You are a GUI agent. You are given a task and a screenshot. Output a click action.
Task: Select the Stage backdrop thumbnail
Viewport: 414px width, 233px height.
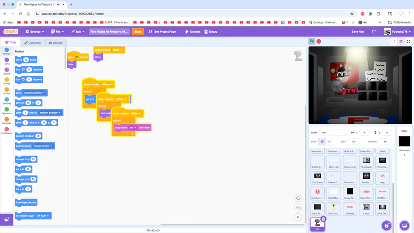pos(404,141)
